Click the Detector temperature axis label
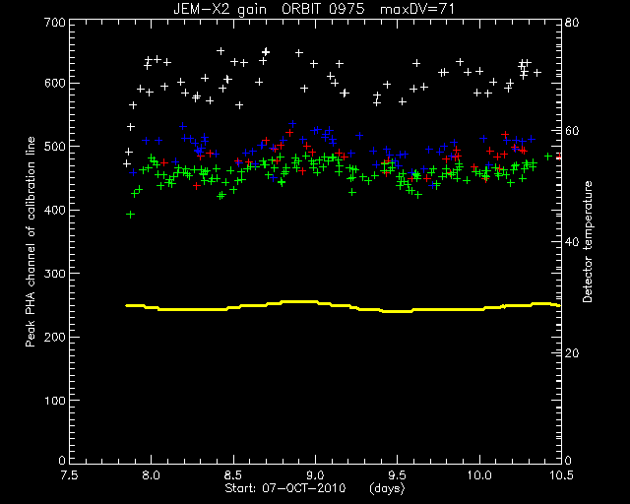630x504 pixels. click(588, 241)
